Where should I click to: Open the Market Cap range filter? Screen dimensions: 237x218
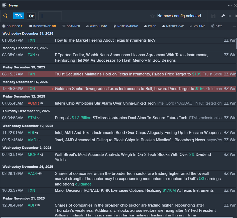(x=172, y=26)
